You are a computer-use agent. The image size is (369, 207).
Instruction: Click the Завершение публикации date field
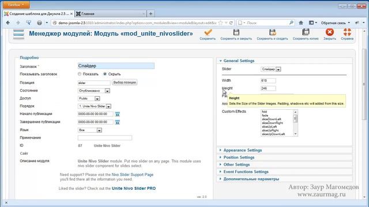click(x=95, y=122)
